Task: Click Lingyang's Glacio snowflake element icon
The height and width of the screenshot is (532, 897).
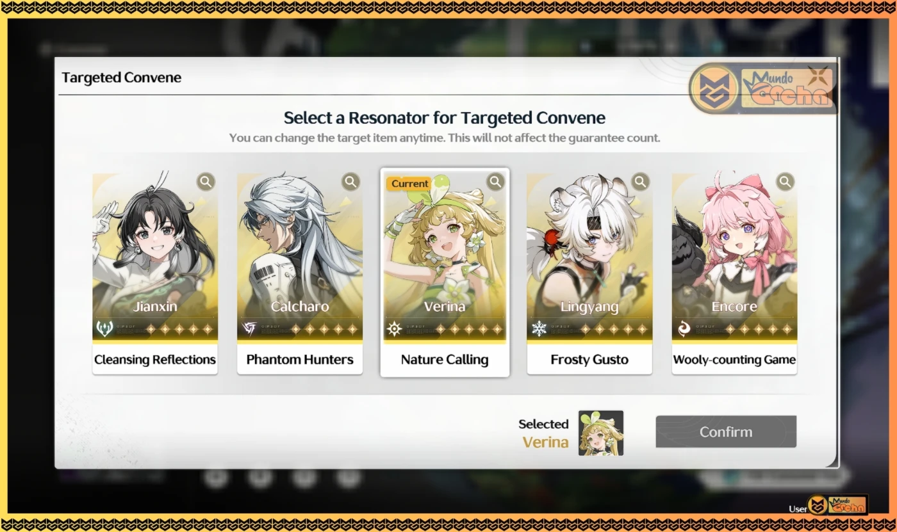Action: point(538,329)
